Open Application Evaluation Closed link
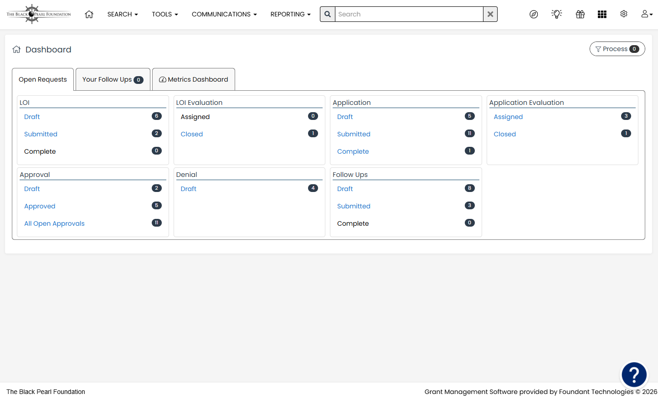 505,134
